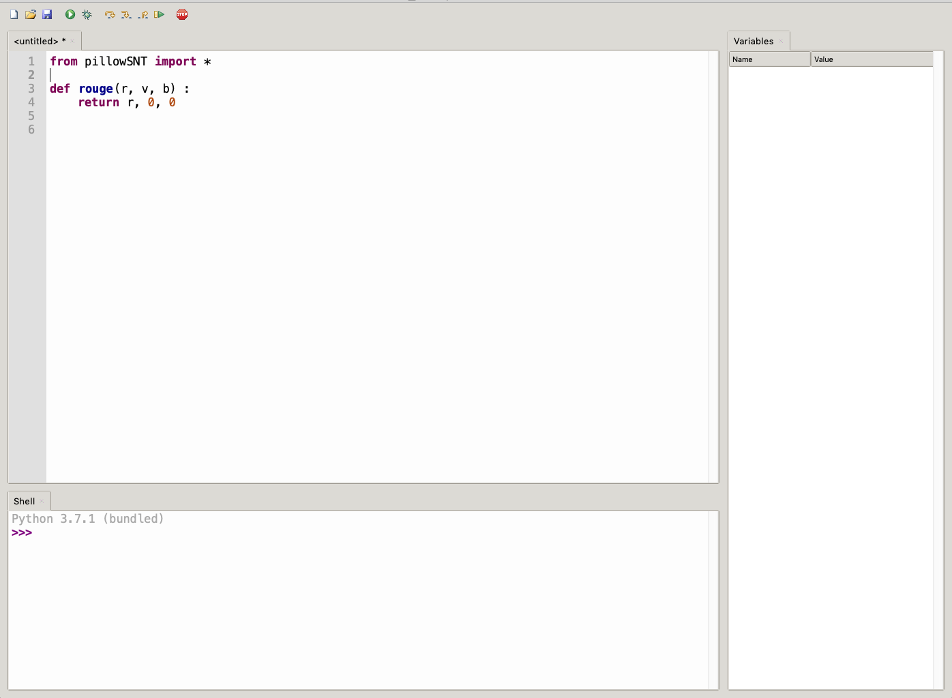Close the Variables panel tab
Screen dimensions: 952x698
click(781, 41)
